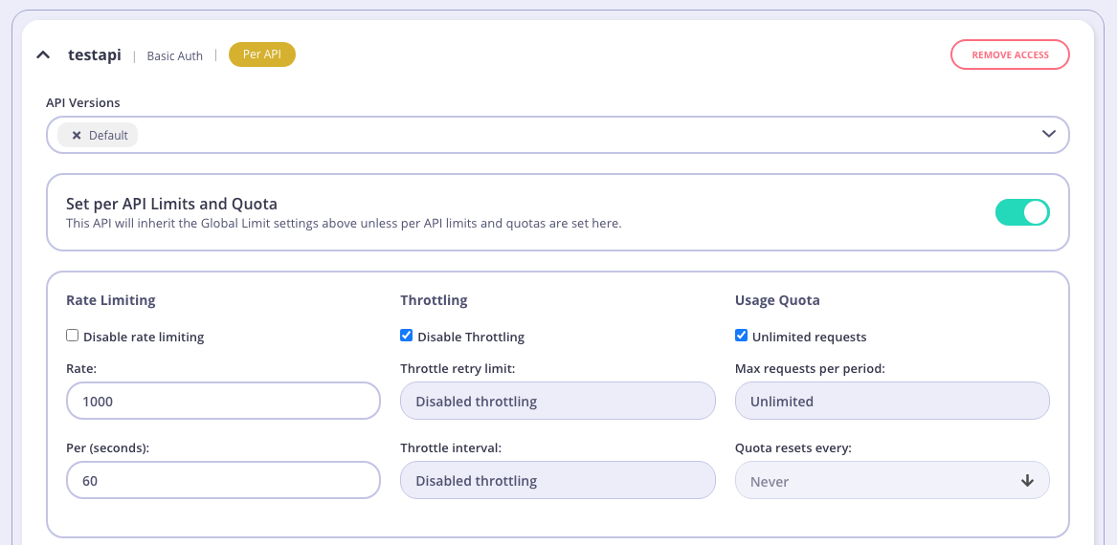Screen dimensions: 1117x545
Task: Click the Remove Access button
Action: point(1009,55)
